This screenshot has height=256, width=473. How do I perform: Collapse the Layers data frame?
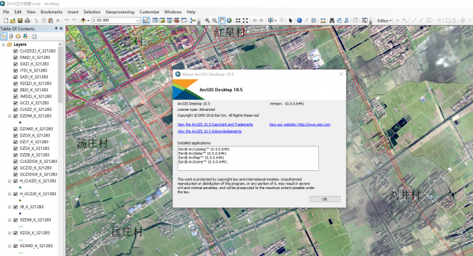coord(3,45)
